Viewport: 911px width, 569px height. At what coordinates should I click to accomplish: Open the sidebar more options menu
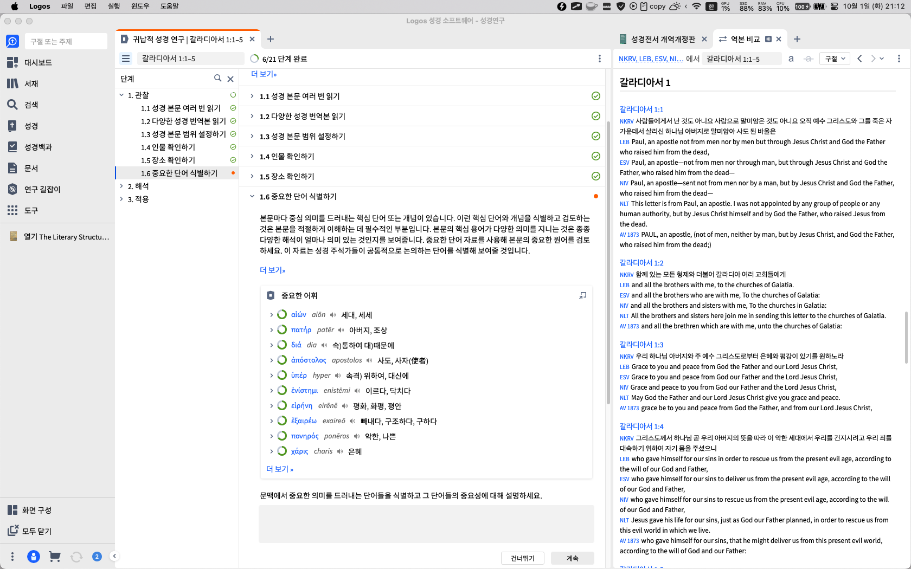[12, 557]
